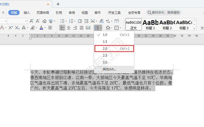Viewport: 204px width, 127px height.
Task: Click the font color A icon
Action: (x=41, y=28)
